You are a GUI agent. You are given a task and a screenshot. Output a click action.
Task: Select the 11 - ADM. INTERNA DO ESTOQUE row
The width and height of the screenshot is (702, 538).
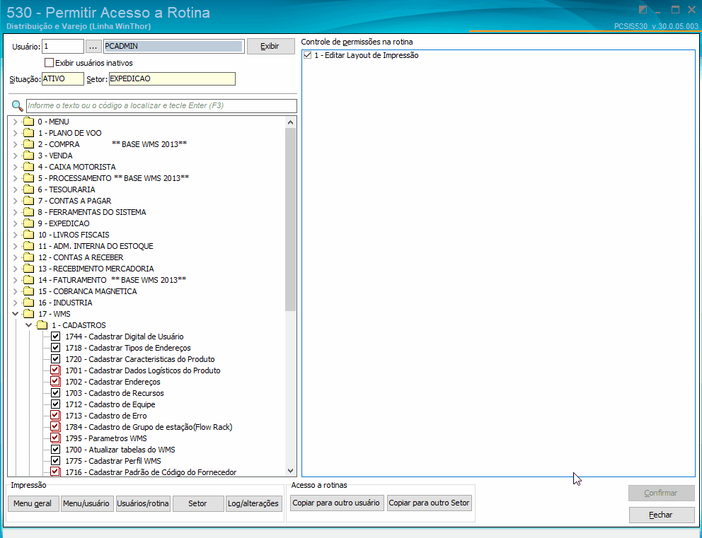[96, 246]
